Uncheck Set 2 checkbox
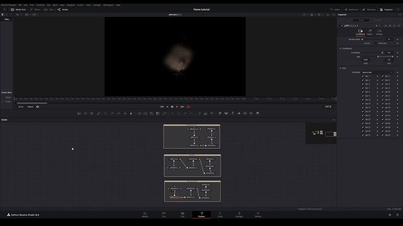Viewport: 403px width, 226px height. (382, 76)
